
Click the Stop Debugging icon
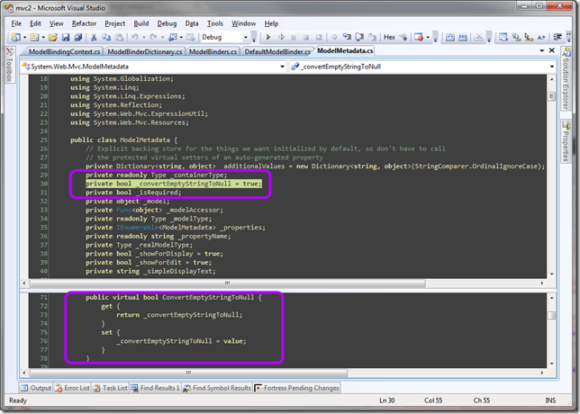coord(306,37)
